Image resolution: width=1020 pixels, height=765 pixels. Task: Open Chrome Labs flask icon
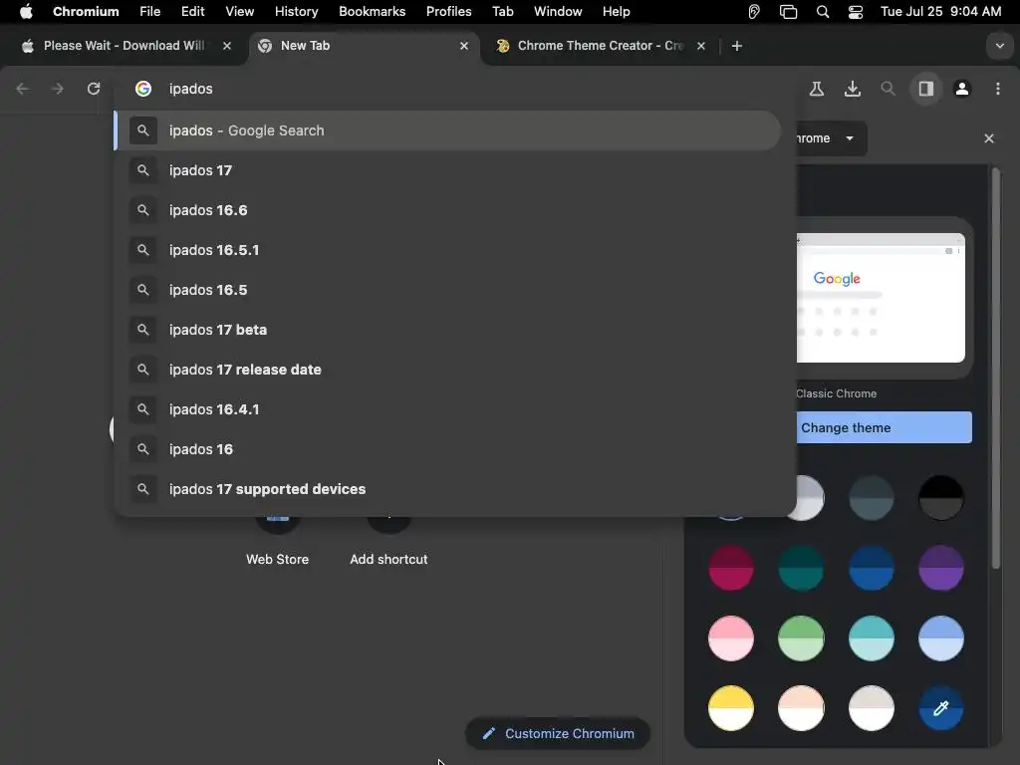(817, 89)
